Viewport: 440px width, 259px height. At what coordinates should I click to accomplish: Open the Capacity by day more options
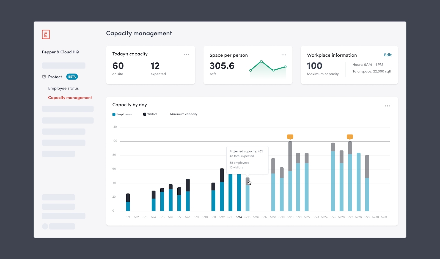click(387, 106)
